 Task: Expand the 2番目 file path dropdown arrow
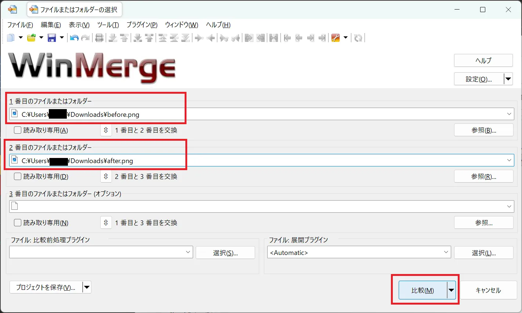coord(509,160)
